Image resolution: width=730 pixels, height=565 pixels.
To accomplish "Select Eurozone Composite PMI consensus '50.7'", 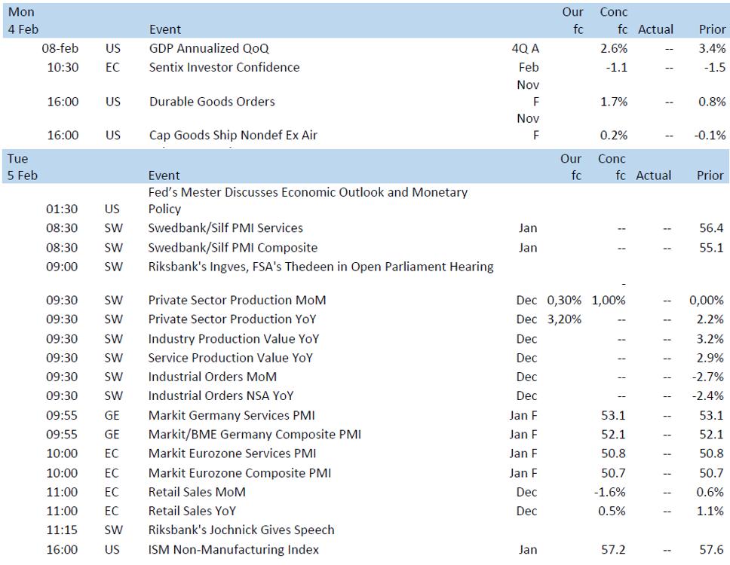I will click(x=614, y=473).
